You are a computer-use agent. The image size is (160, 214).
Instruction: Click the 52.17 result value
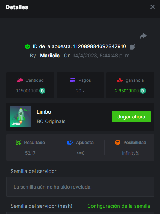30,153
